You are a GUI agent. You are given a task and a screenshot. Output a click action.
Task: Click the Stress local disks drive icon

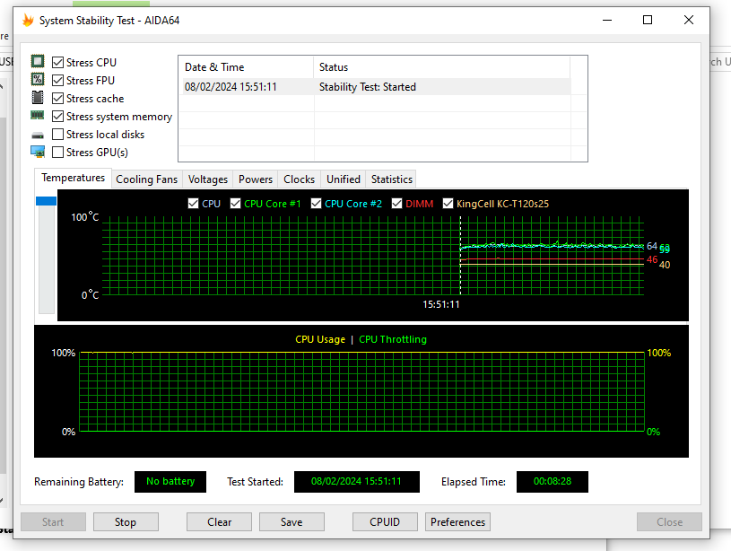(38, 136)
